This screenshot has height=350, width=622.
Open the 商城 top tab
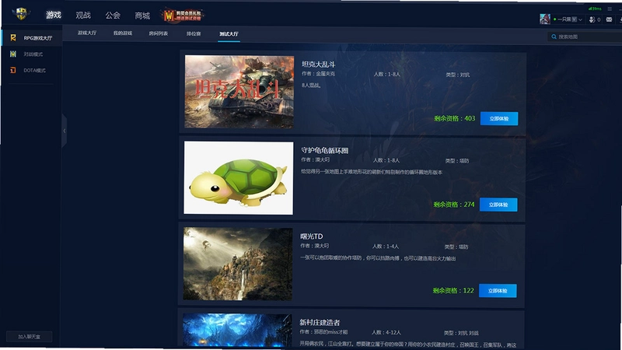click(142, 16)
